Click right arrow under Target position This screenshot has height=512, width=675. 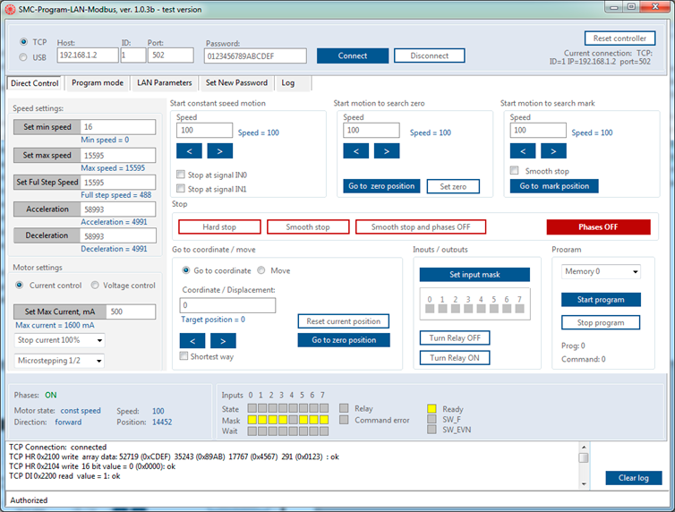click(x=223, y=340)
